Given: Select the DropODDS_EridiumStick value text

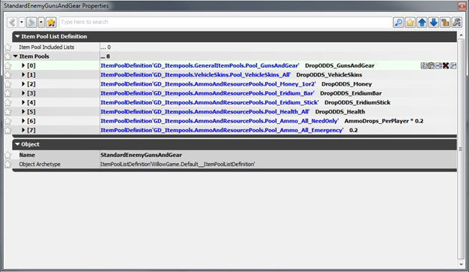Looking at the screenshot, I should coord(358,102).
